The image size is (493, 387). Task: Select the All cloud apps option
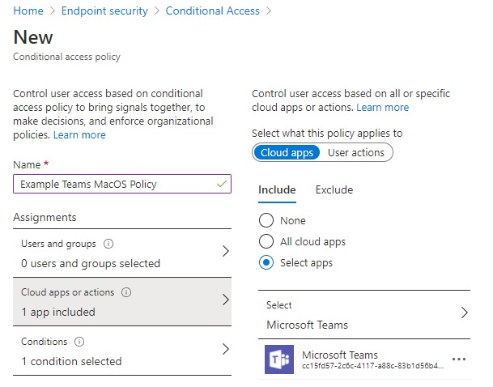(x=266, y=241)
